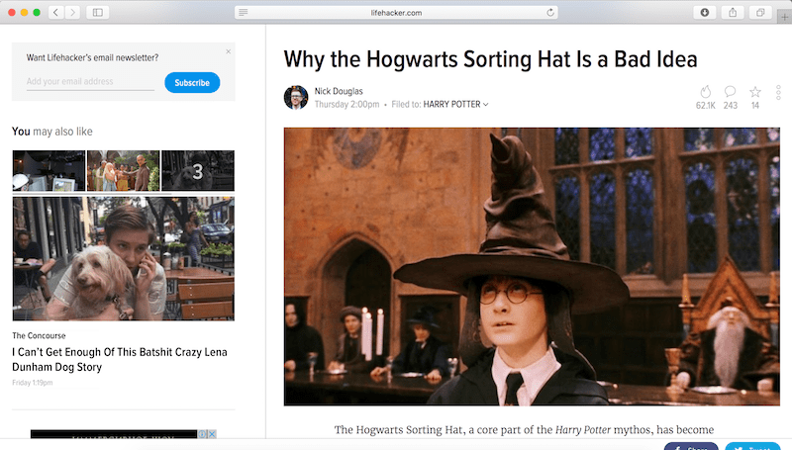Viewport: 792px width, 450px height.
Task: Click the Thursday 2:00pm timestamp
Action: click(x=347, y=105)
